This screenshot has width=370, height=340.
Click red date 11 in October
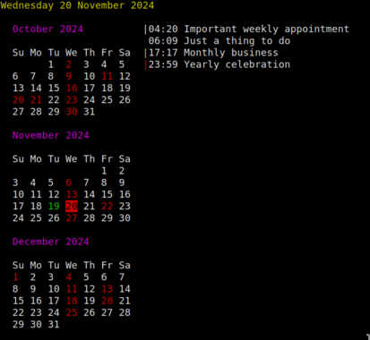point(108,76)
